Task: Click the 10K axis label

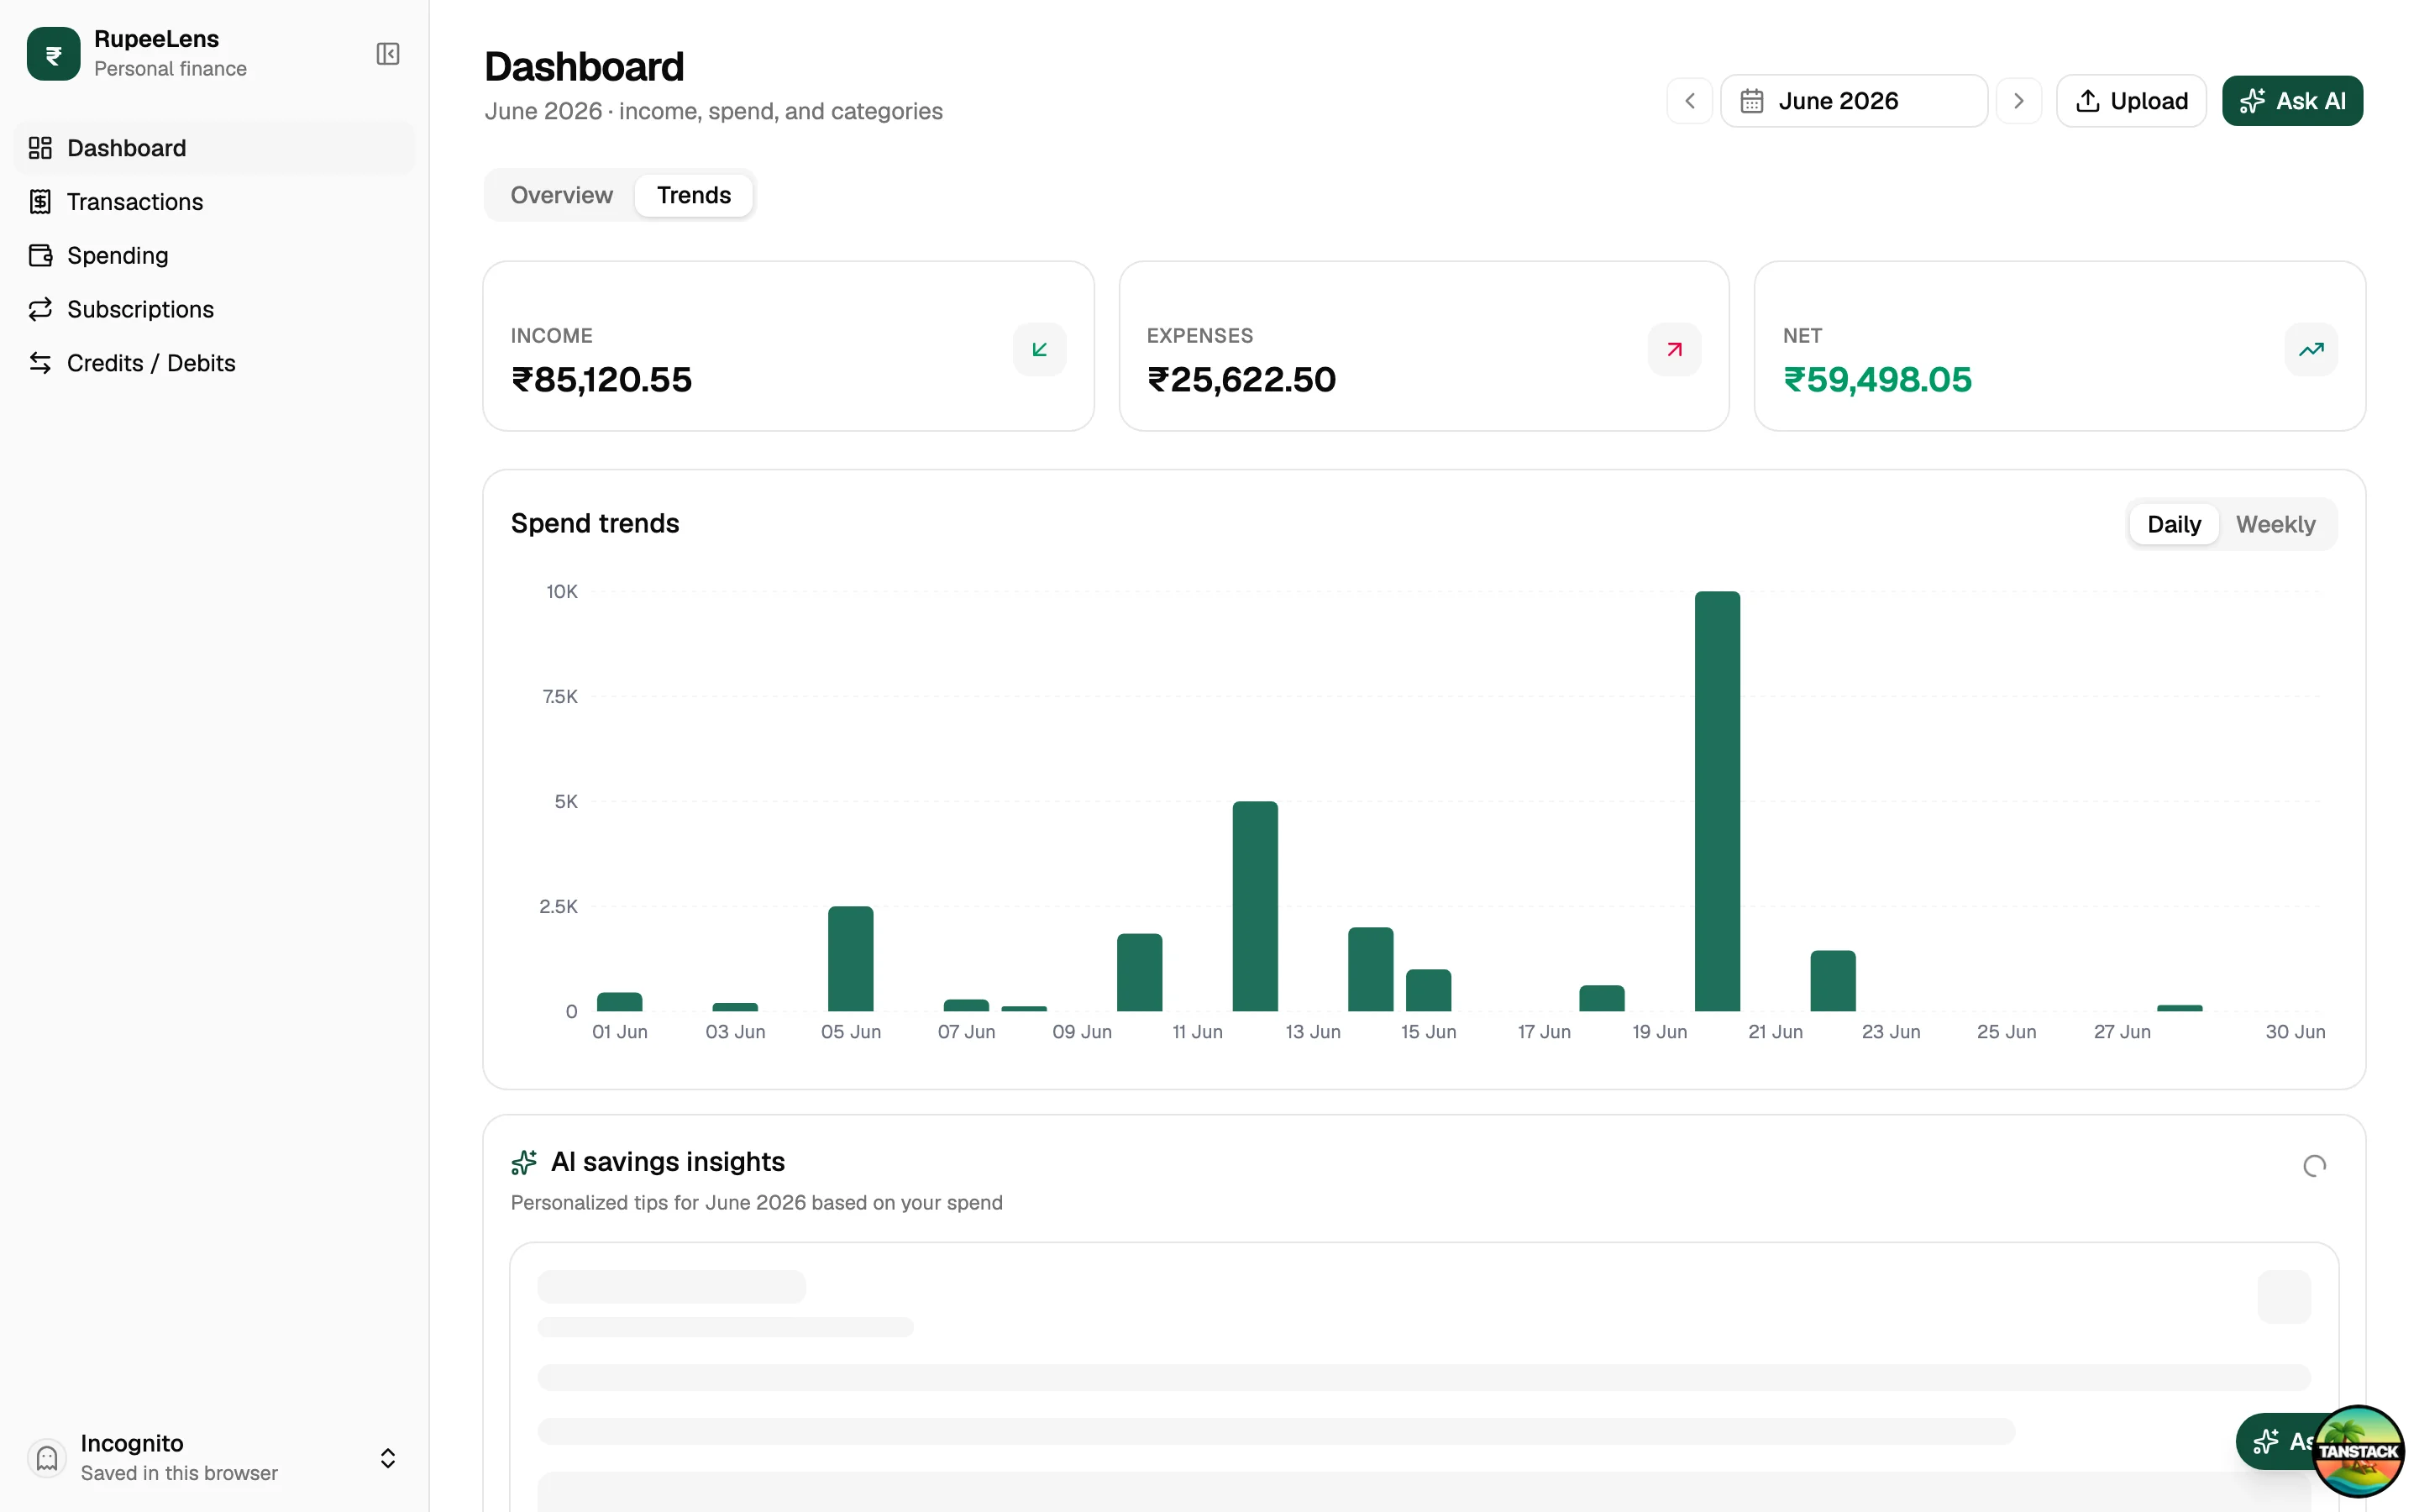Action: point(562,591)
